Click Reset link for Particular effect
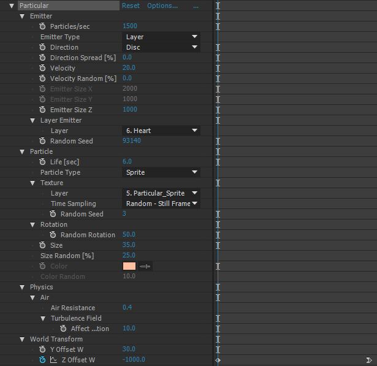This screenshot has width=377, height=366. click(131, 6)
